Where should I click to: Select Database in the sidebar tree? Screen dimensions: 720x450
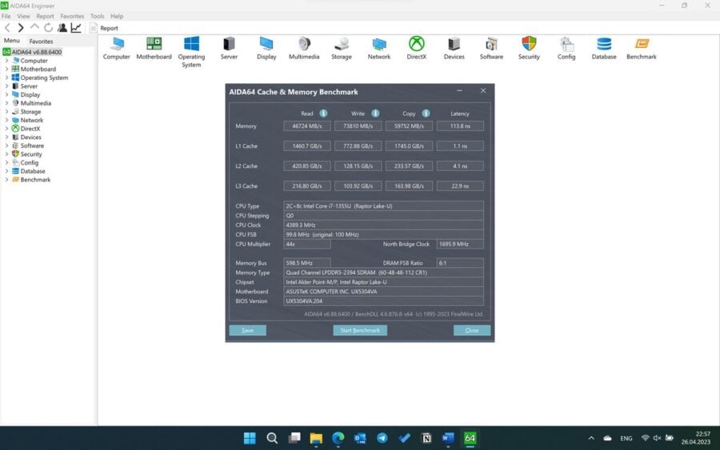[33, 171]
